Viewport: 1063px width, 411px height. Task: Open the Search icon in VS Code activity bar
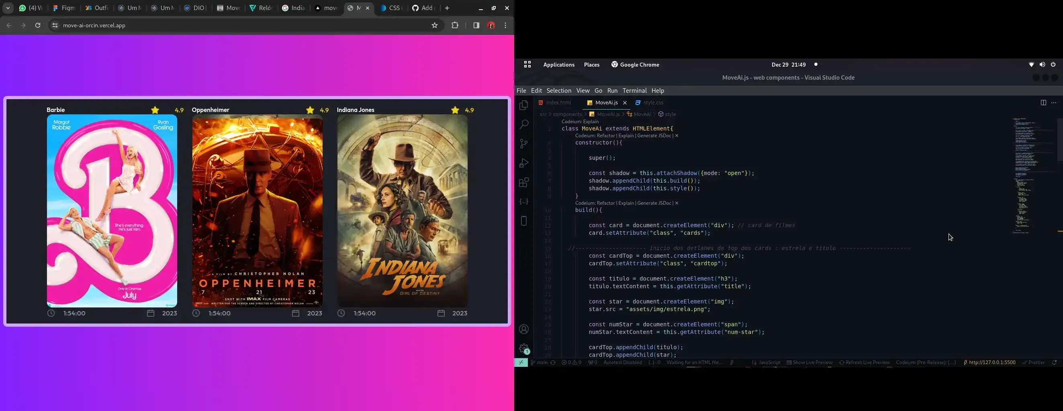point(523,124)
